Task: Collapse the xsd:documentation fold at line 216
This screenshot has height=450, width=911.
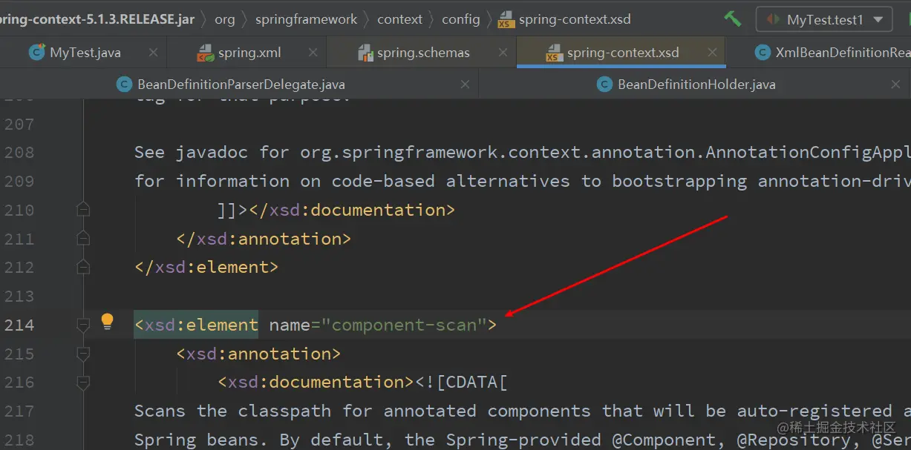Action: [83, 382]
